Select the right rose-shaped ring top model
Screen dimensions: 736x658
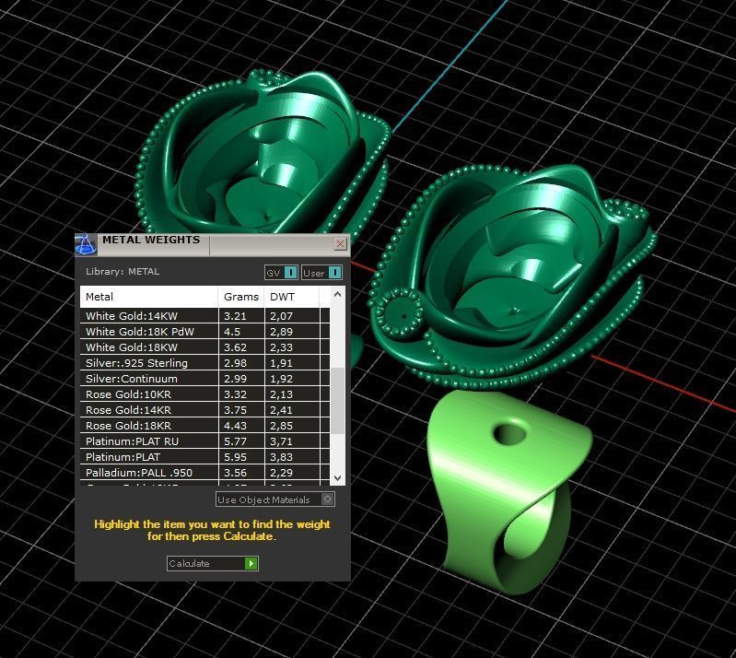point(511,277)
